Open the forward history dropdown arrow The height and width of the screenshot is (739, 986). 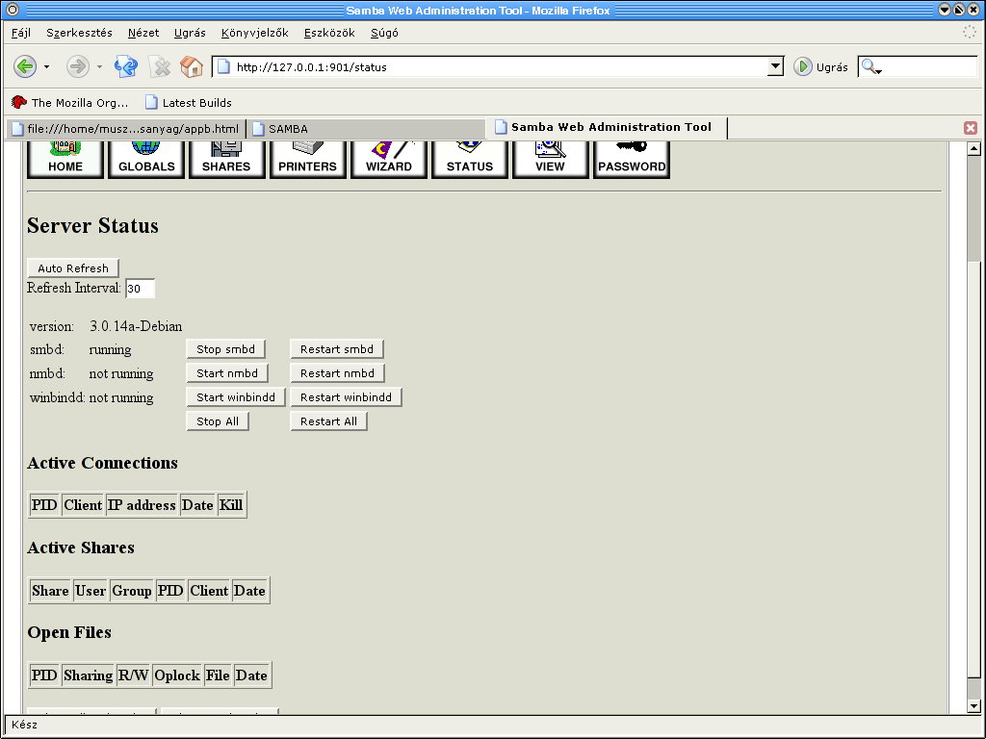99,66
